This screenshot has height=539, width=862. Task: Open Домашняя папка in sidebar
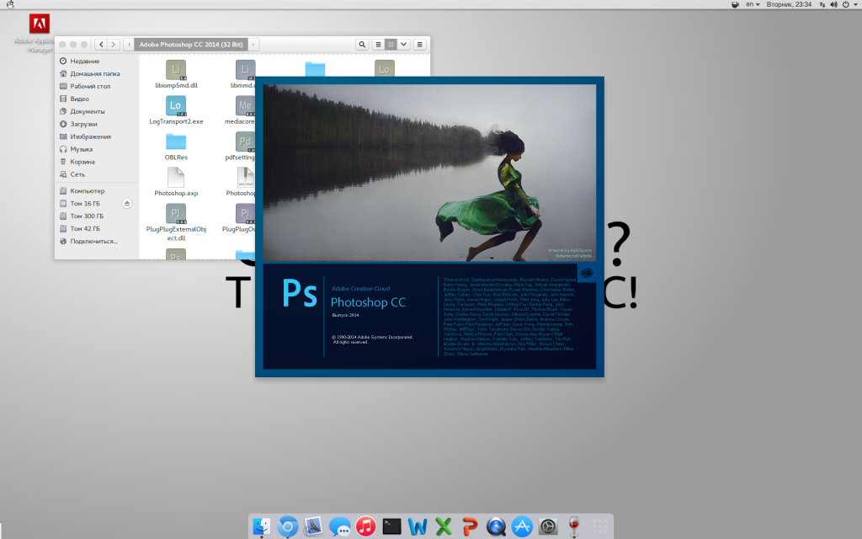(97, 74)
